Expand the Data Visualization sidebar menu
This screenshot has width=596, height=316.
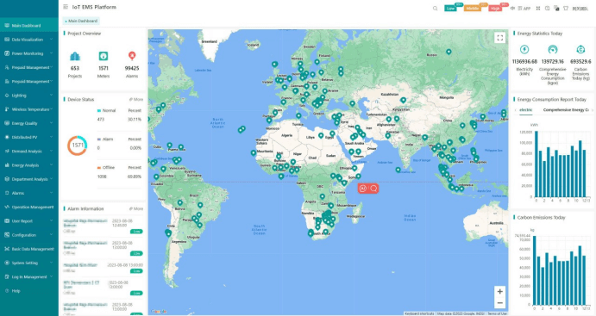[29, 40]
